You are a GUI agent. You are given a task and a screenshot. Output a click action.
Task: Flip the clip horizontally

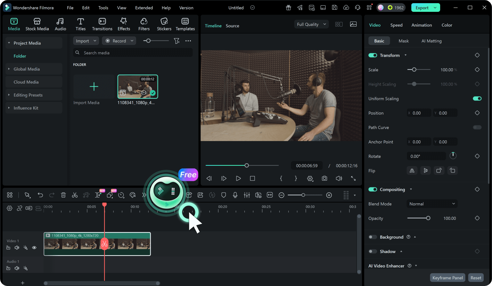click(x=412, y=171)
